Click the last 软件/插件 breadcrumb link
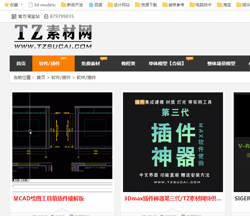 tap(86, 77)
